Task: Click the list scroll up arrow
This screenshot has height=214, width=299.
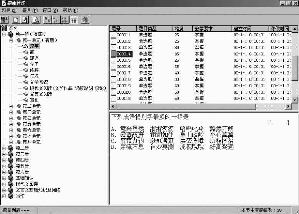Action: coord(295,29)
